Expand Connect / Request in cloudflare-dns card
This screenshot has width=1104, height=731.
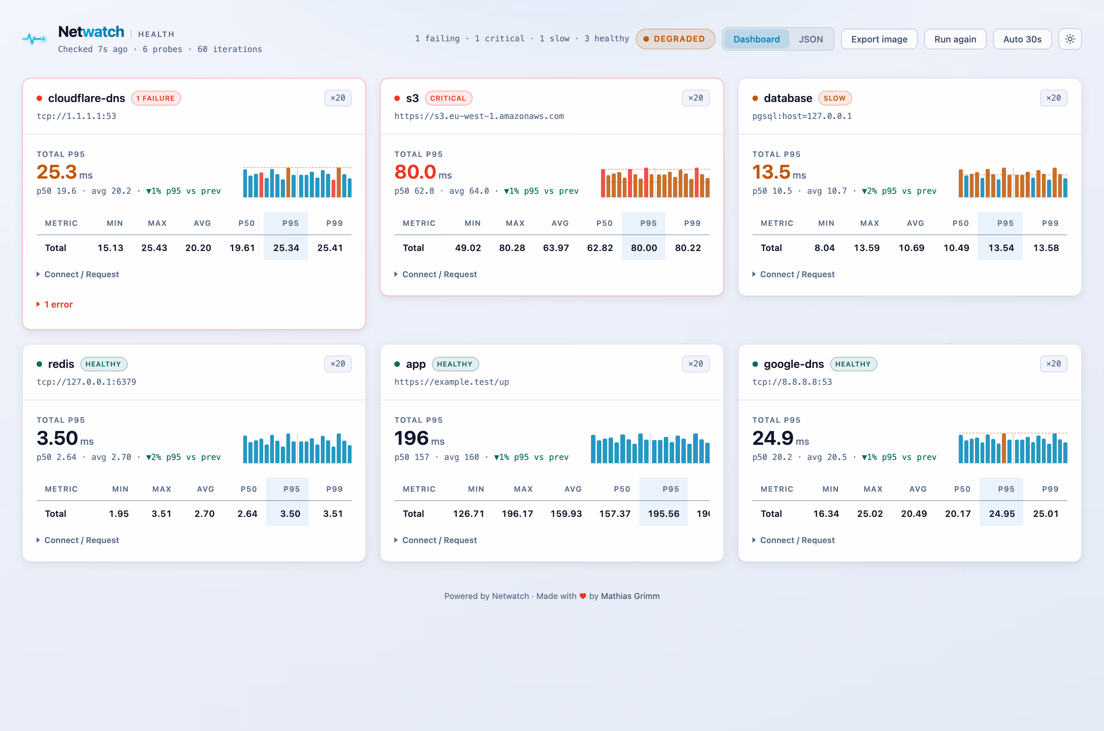(78, 274)
